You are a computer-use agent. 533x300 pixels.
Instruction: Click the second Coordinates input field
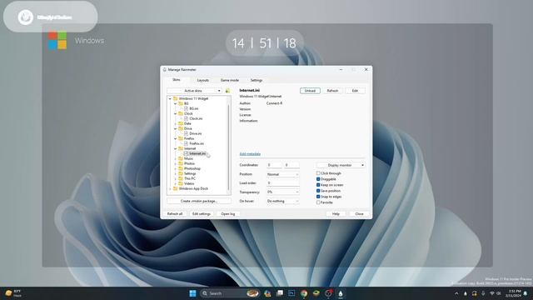tap(291, 165)
